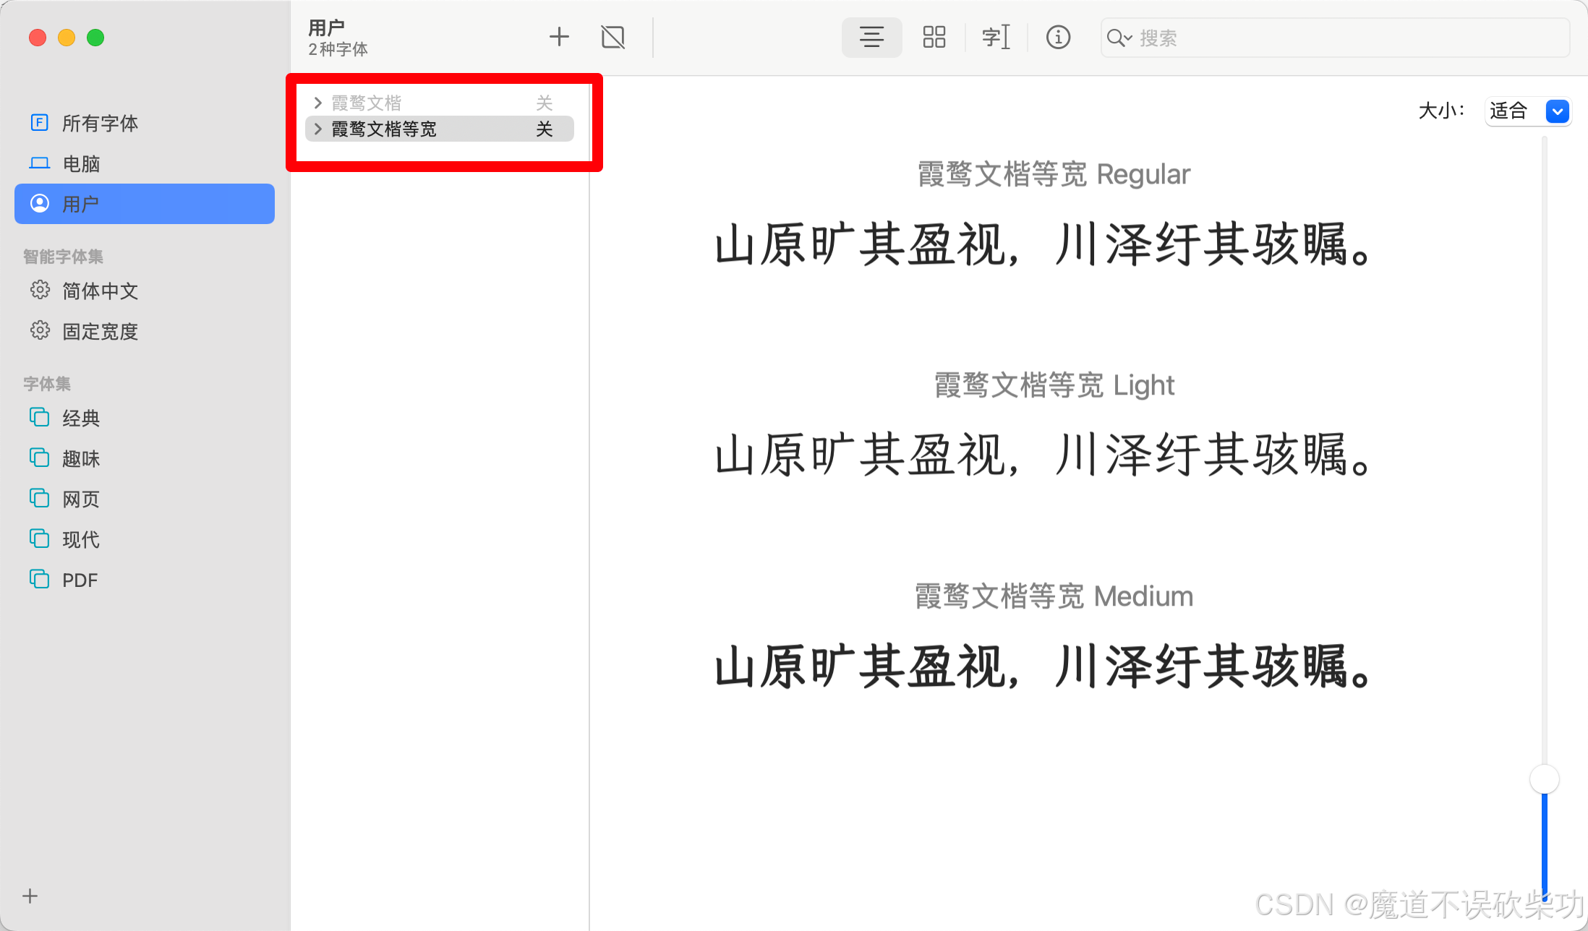Toggle the 关 status for 霞鹜文楷
The height and width of the screenshot is (931, 1588).
click(544, 103)
